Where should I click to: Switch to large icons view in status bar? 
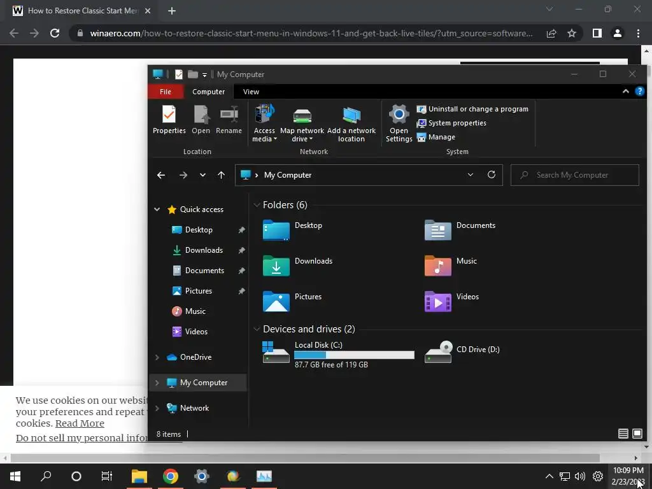click(637, 434)
